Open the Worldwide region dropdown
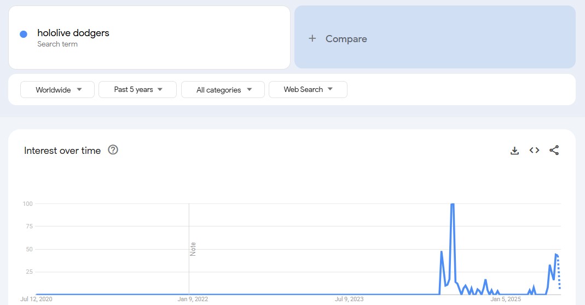Viewport: 585px width, 305px height. [57, 90]
